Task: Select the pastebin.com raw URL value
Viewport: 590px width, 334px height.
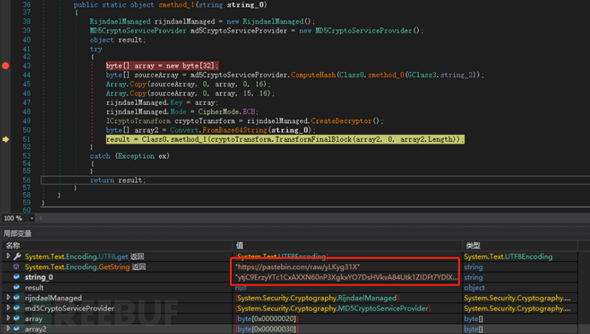Action: (298, 267)
